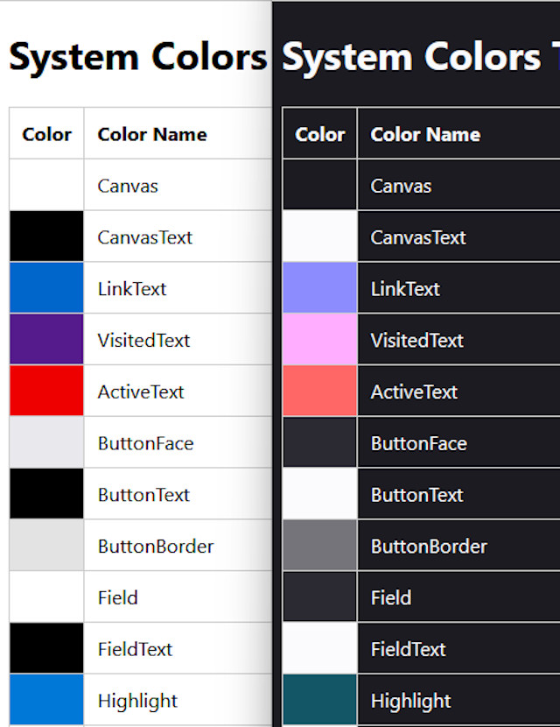The width and height of the screenshot is (560, 727).
Task: Click the FieldText label in light table
Action: click(135, 649)
